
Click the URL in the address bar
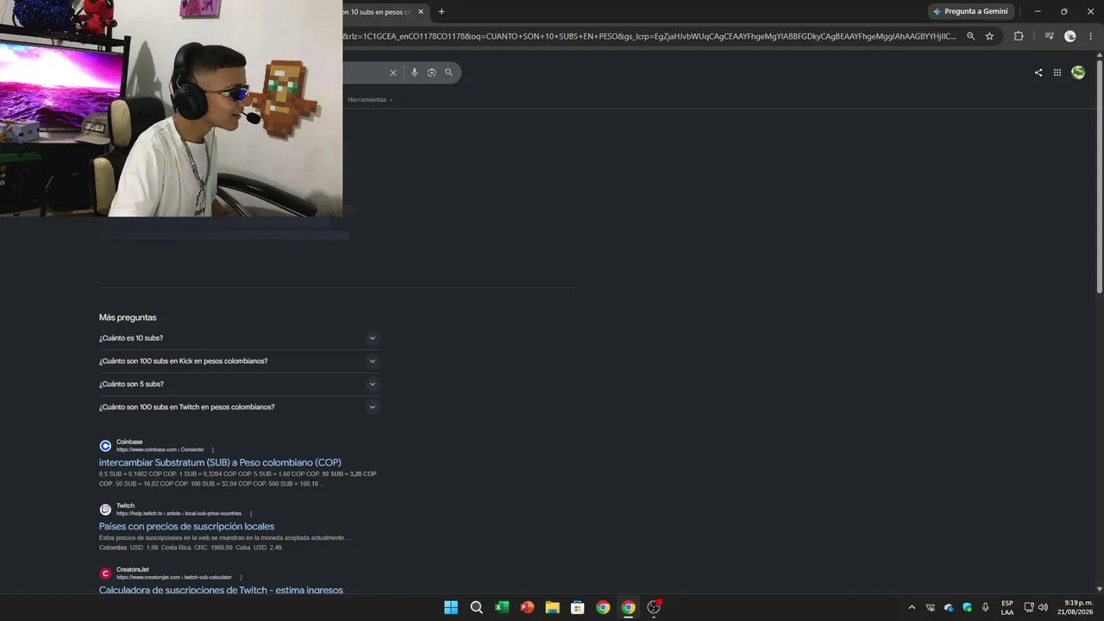(649, 36)
